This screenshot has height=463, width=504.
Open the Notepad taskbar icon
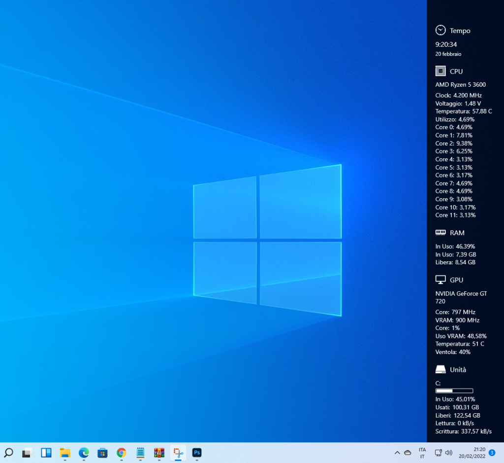(140, 453)
